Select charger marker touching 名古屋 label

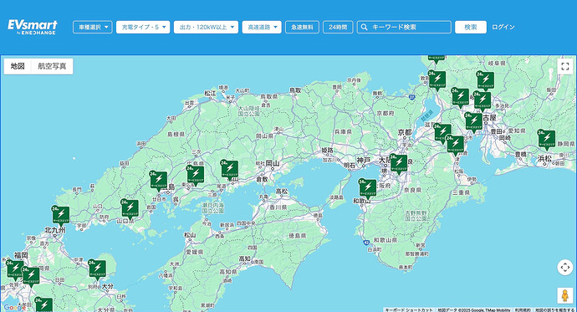(473, 122)
